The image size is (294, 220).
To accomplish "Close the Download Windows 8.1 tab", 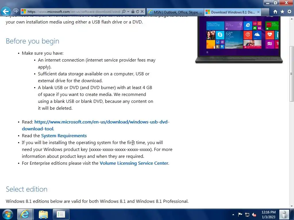I will coord(258,12).
